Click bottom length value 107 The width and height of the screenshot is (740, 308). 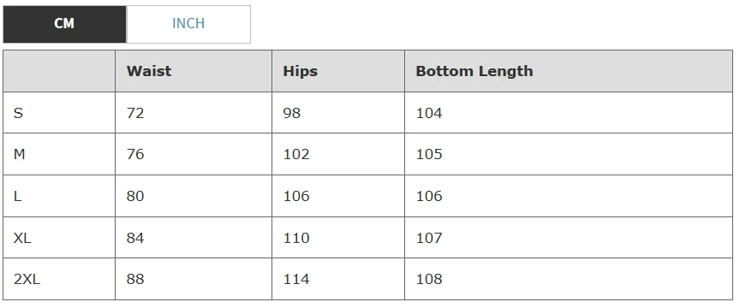click(429, 238)
